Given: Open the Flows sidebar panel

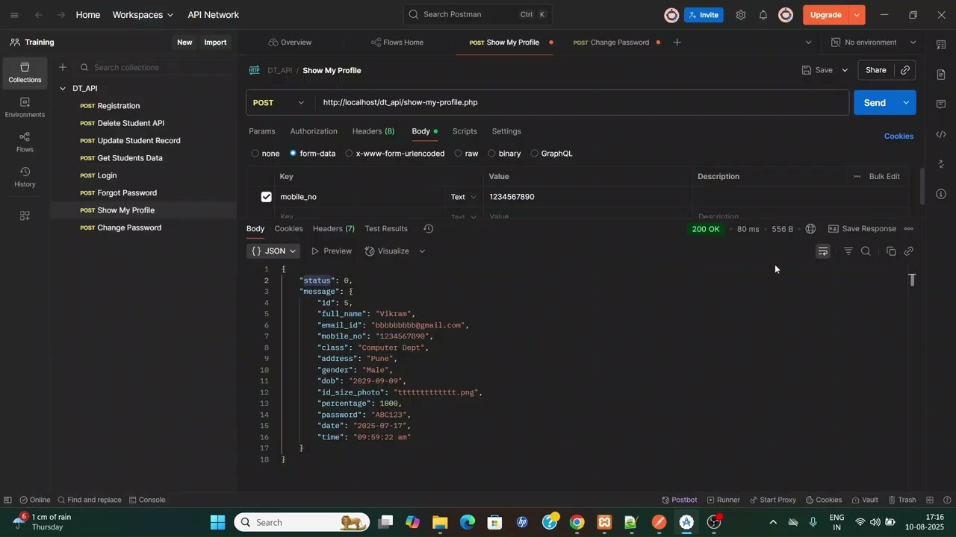Looking at the screenshot, I should (25, 142).
